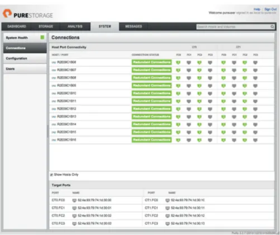The image size is (280, 235).
Task: Click the host icon beside R2E09C1B16
Action: pos(54,140)
